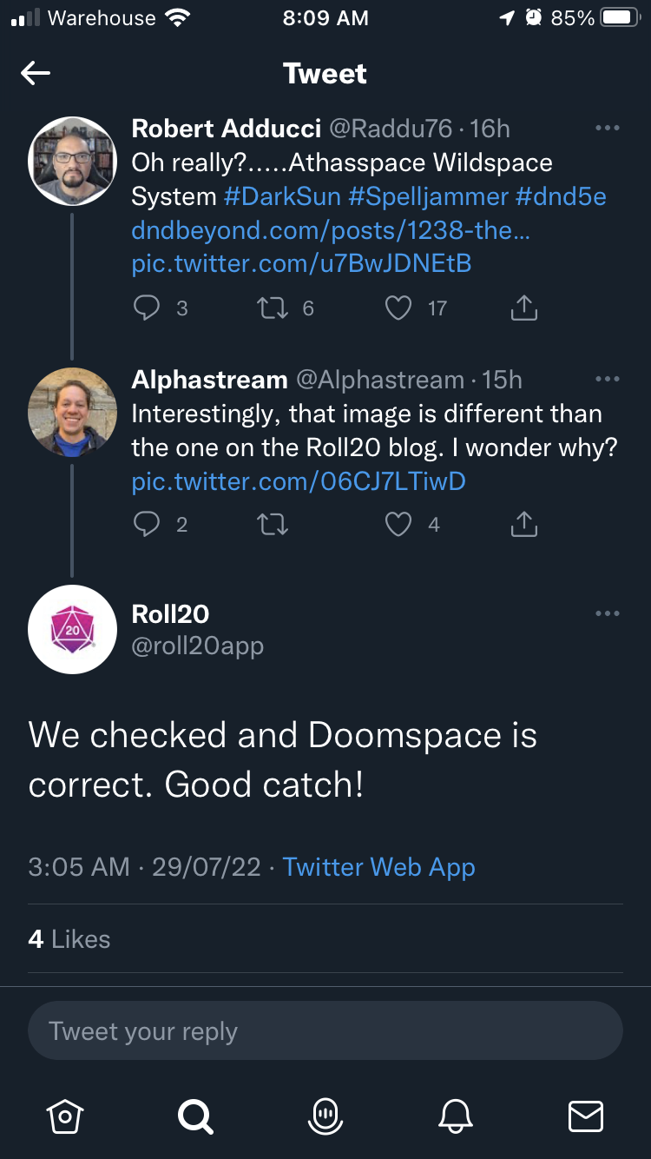Open more options for the Roll20 tweet
651x1159 pixels.
pos(608,613)
